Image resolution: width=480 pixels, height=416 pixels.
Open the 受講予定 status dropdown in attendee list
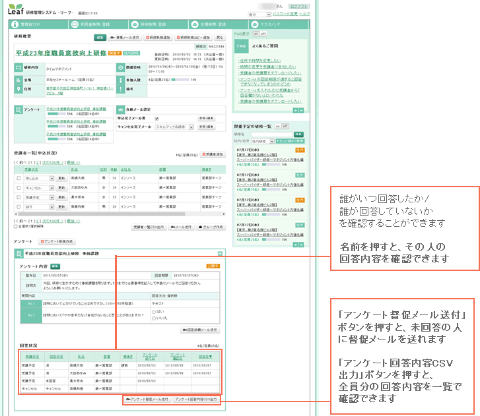pyautogui.click(x=39, y=198)
